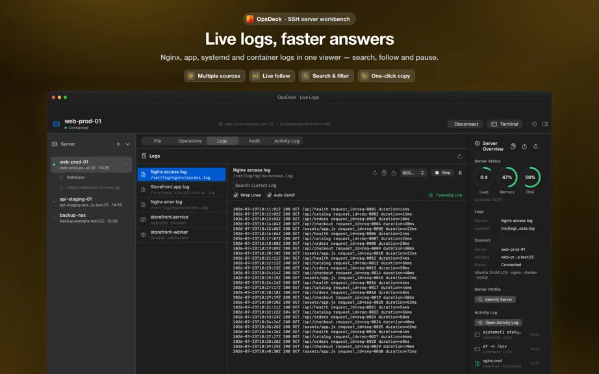
Task: Export the current log share icon
Action: (394, 173)
